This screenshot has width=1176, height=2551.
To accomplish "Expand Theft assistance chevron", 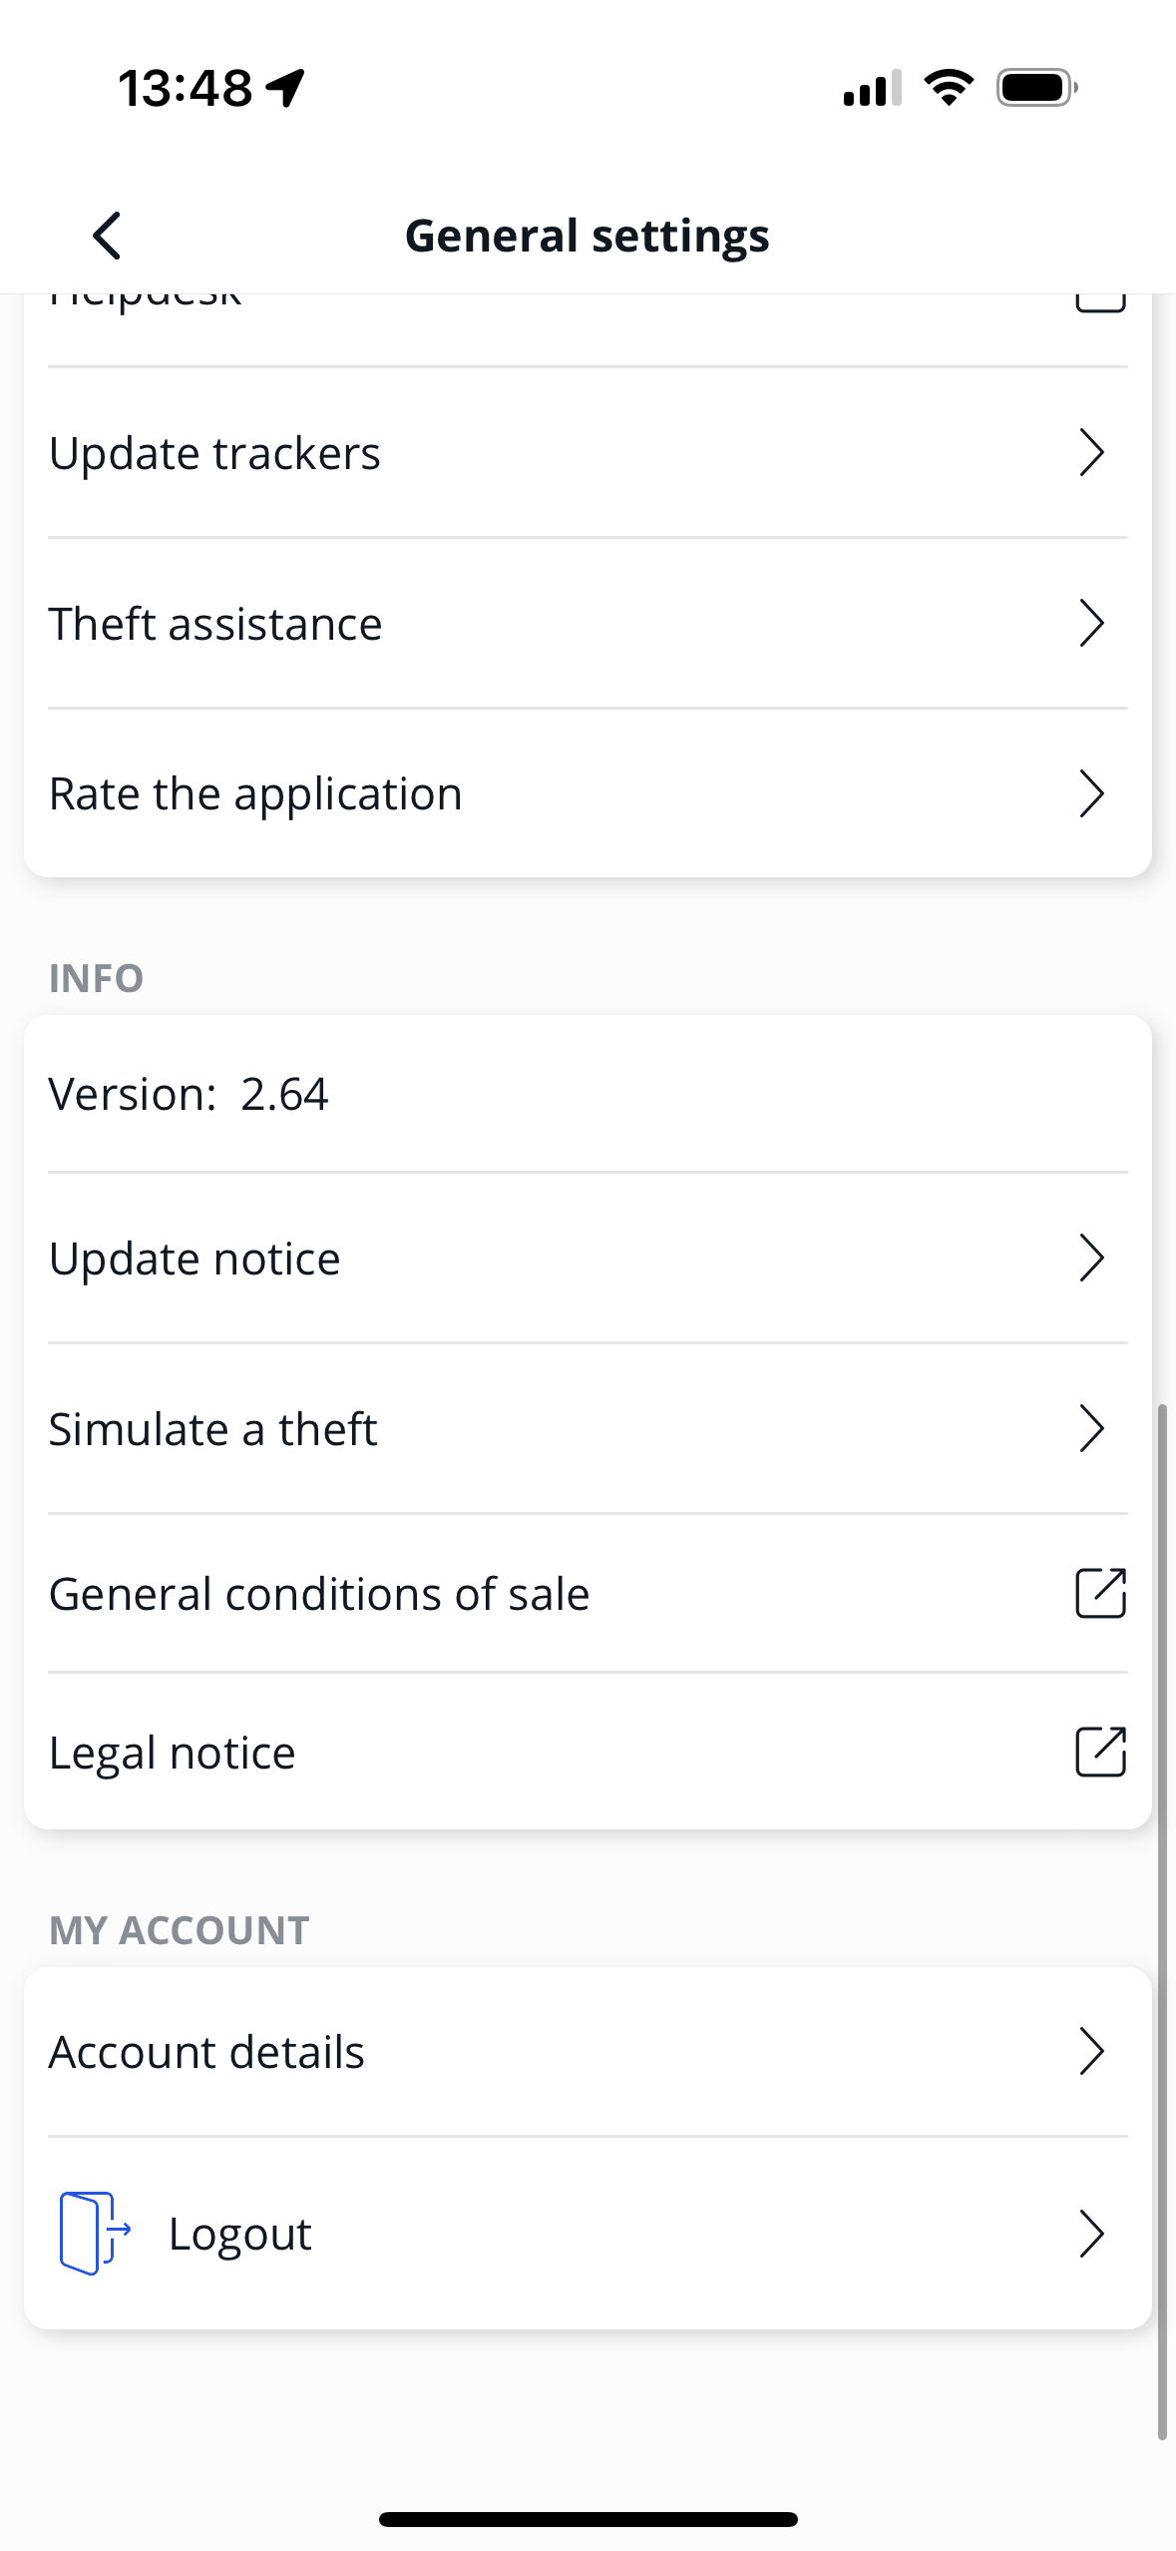I will [x=1092, y=624].
